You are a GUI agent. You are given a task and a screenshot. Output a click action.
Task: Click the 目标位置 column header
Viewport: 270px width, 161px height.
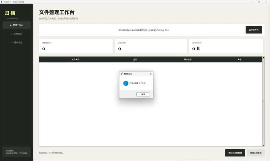coord(188,60)
